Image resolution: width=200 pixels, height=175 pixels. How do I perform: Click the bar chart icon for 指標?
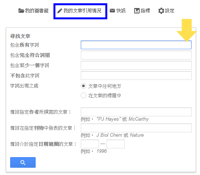(137, 11)
